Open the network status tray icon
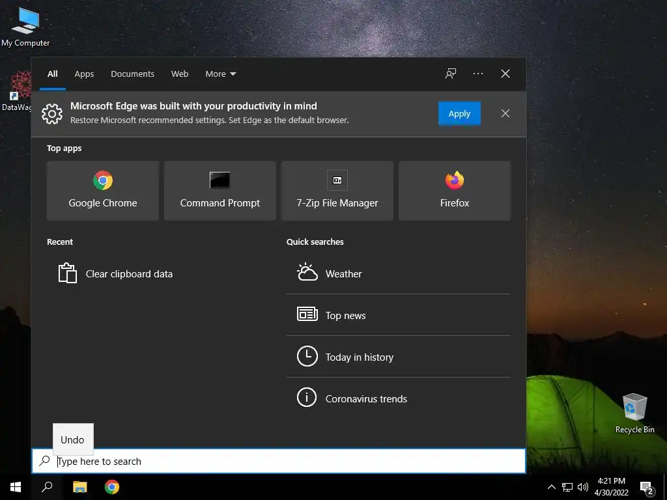The image size is (667, 500). point(567,487)
